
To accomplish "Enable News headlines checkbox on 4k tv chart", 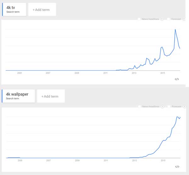I will click(139, 19).
